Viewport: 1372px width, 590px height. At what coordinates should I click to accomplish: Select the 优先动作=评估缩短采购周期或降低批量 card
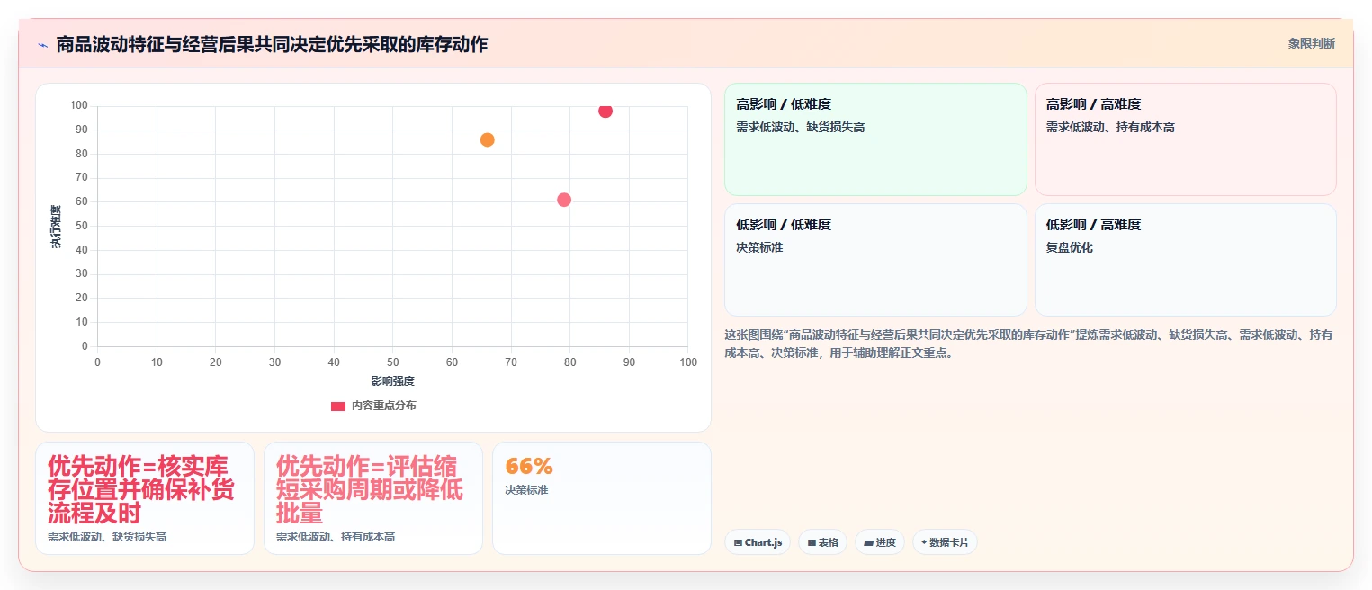(x=373, y=498)
